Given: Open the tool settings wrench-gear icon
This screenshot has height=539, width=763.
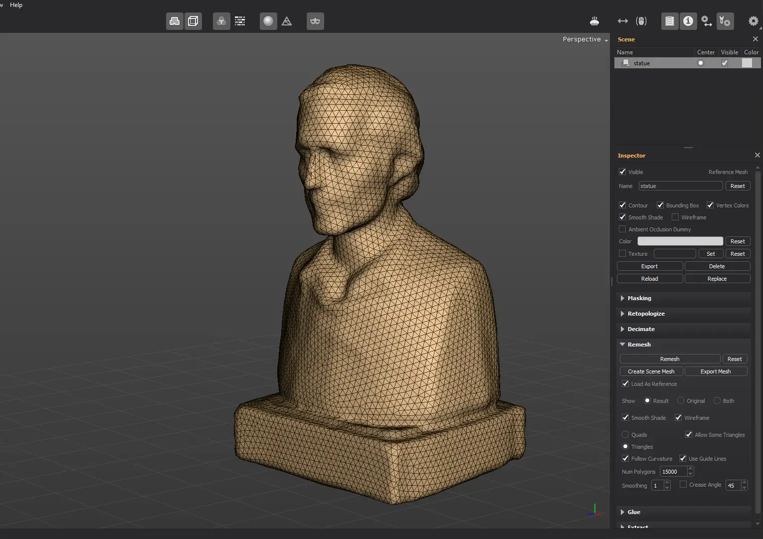Looking at the screenshot, I should 725,21.
